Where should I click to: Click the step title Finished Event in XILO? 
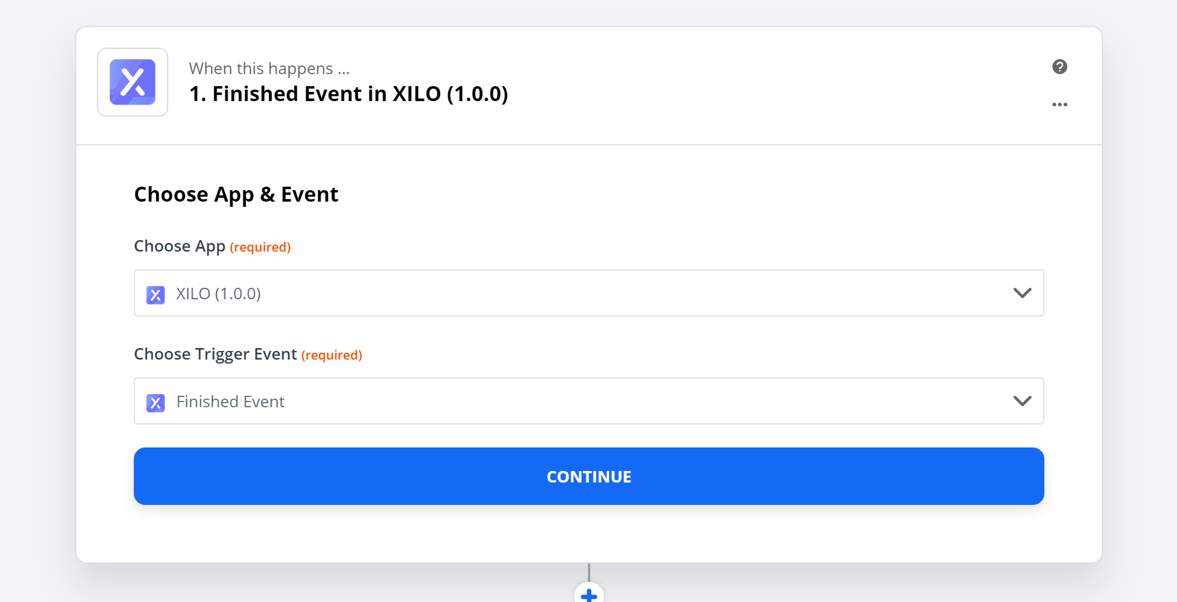tap(349, 94)
